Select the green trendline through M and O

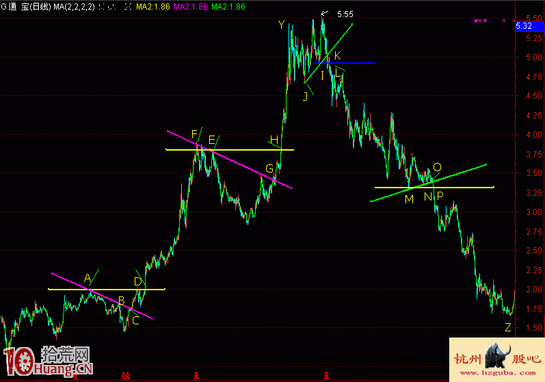pos(428,183)
